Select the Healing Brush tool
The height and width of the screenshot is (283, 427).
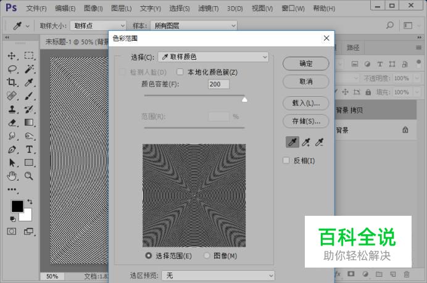tap(12, 96)
